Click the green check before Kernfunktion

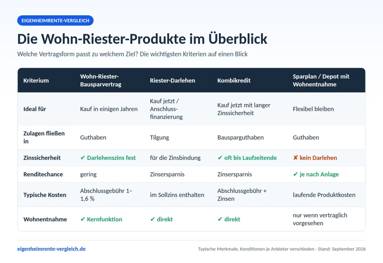pyautogui.click(x=83, y=219)
